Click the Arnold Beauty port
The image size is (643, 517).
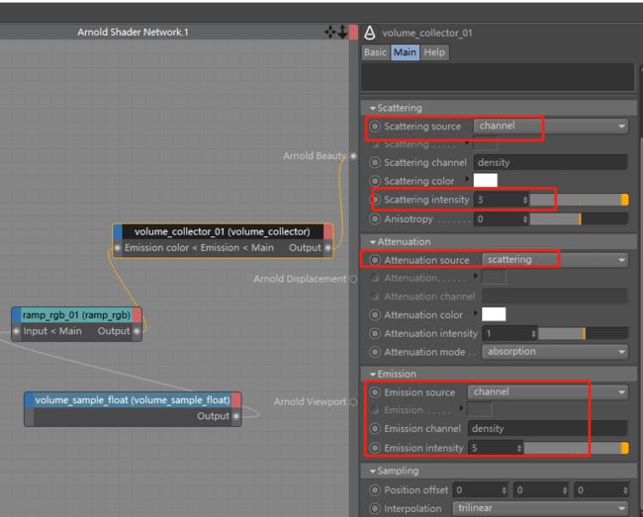coord(353,155)
